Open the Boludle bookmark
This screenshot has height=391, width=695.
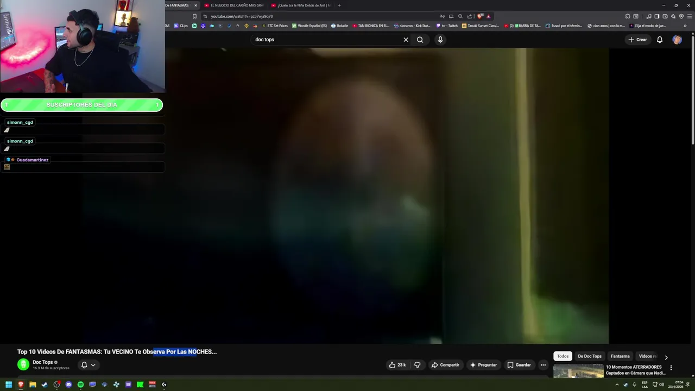point(339,26)
